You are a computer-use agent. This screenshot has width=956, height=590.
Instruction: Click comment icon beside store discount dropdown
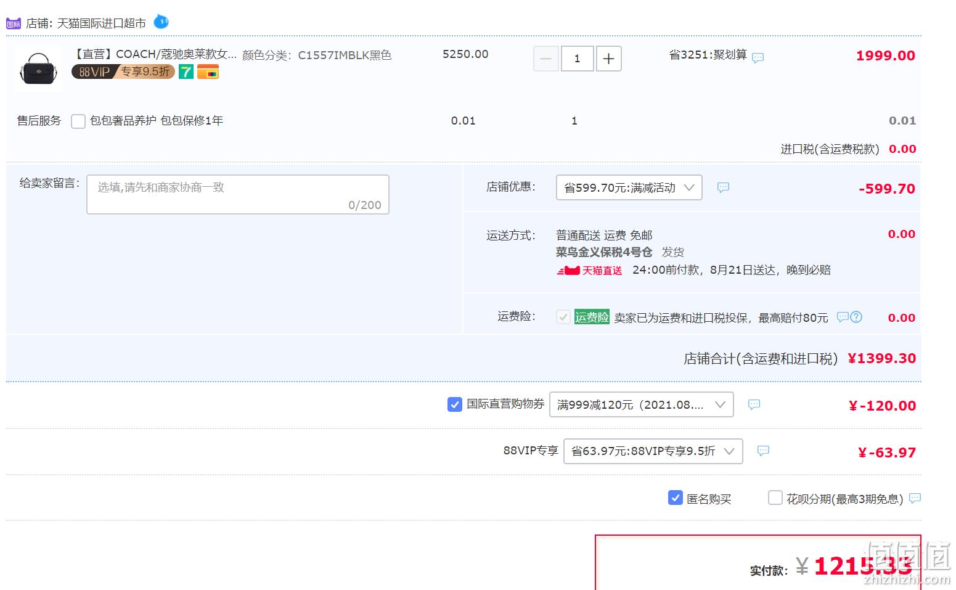point(723,187)
